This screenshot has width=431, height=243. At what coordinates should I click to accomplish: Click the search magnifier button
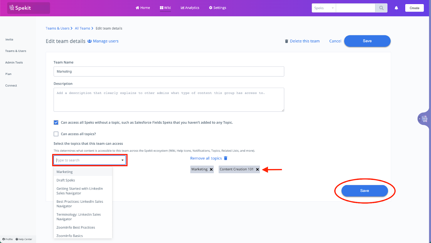(x=381, y=8)
